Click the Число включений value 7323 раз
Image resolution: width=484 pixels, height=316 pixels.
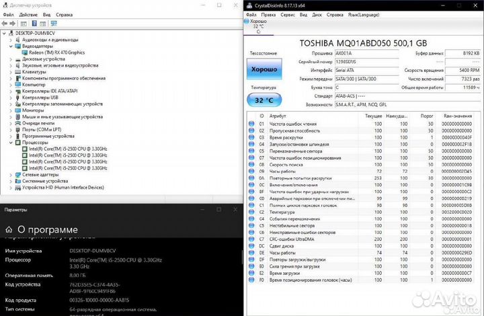[x=463, y=79]
